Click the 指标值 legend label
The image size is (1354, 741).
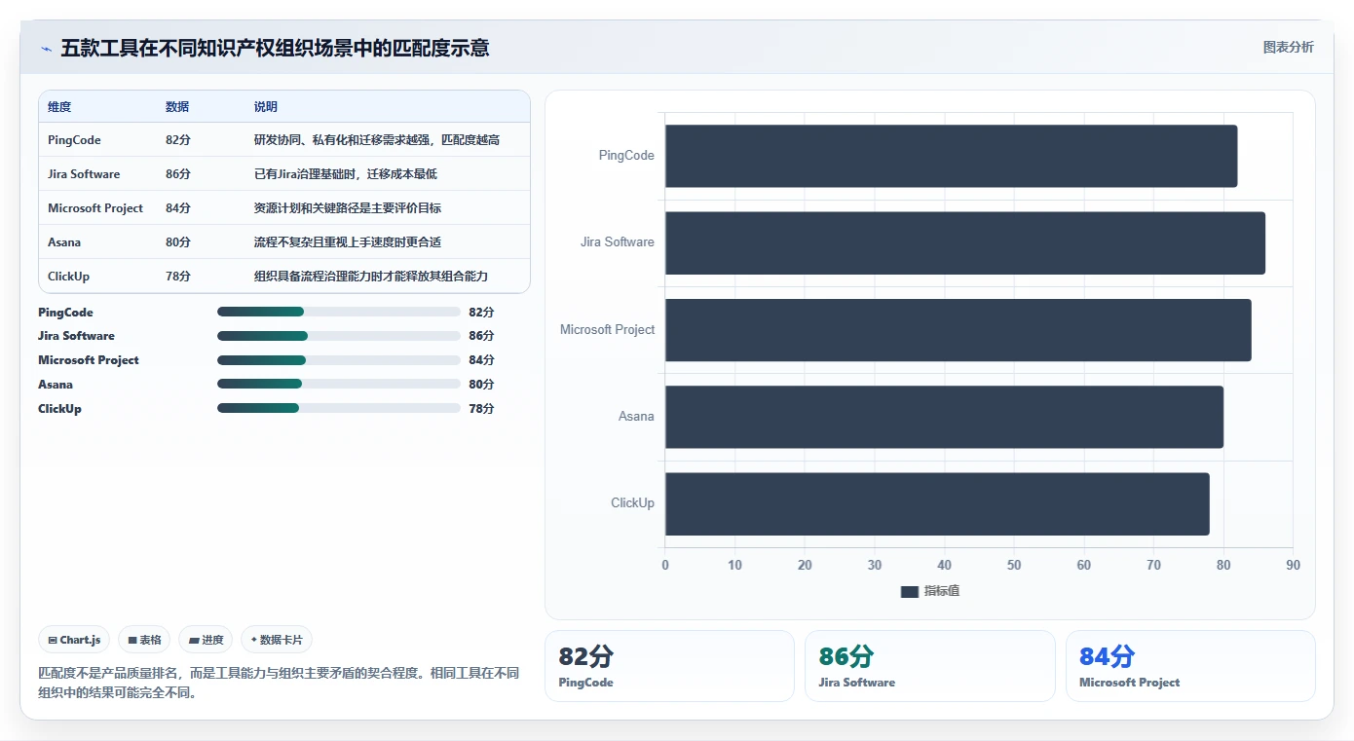point(942,591)
